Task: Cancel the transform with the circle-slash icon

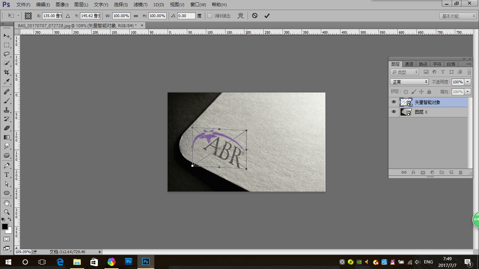Action: pos(255,16)
